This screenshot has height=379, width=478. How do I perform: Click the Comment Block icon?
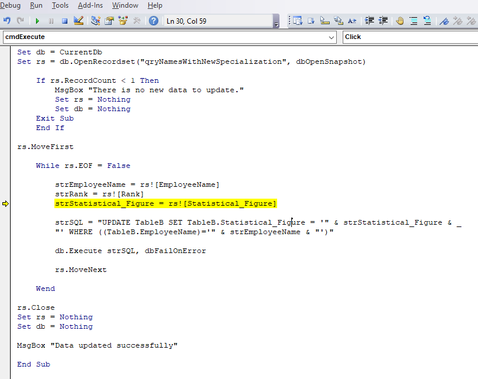coord(414,21)
